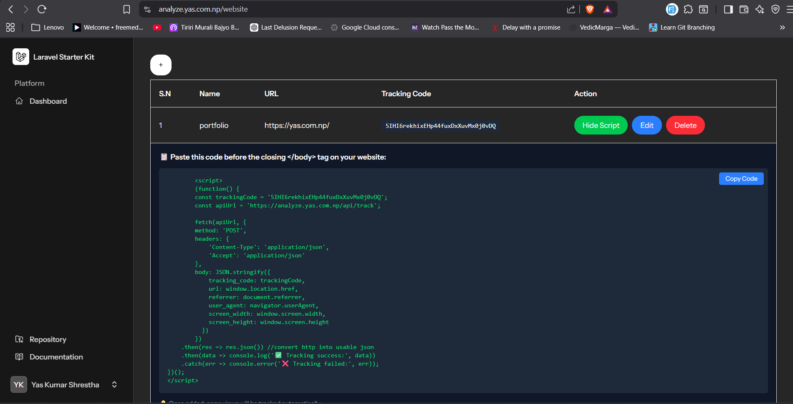This screenshot has height=404, width=793.
Task: Click the Laravel Starter Kit logo
Action: pos(20,57)
